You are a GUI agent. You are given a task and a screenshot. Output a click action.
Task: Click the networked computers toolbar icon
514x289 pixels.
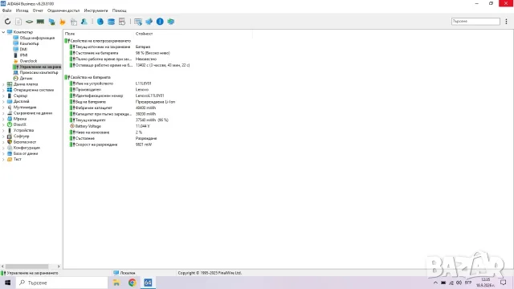coord(51,22)
